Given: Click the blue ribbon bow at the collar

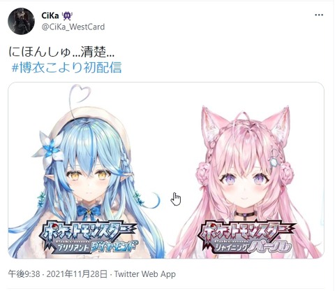Looking at the screenshot, I should click(88, 211).
